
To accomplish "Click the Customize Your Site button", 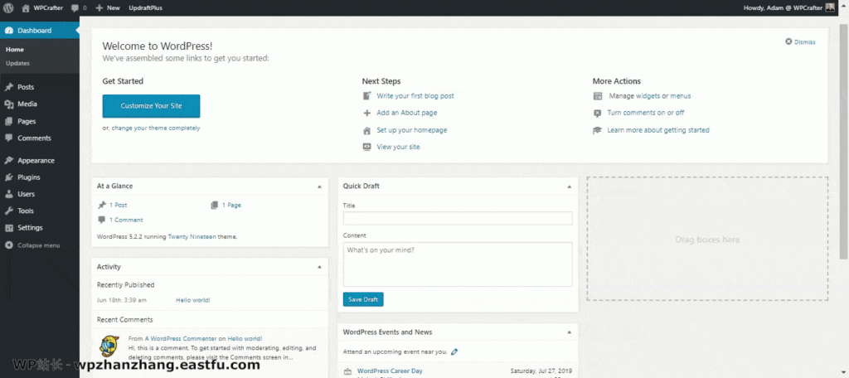I will point(151,106).
